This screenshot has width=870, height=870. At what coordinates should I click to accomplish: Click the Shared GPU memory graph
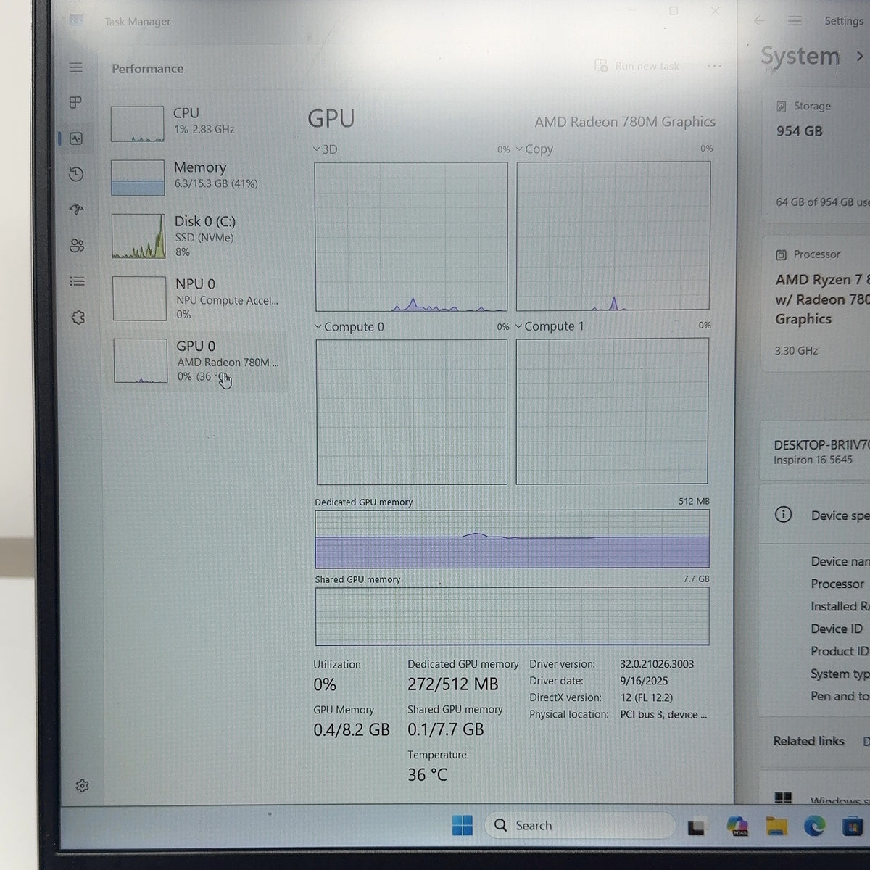click(512, 616)
